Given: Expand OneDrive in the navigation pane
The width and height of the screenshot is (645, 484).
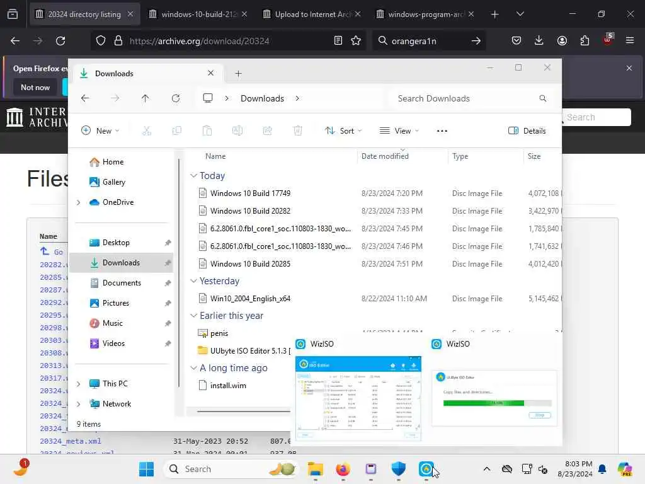Looking at the screenshot, I should 78,202.
